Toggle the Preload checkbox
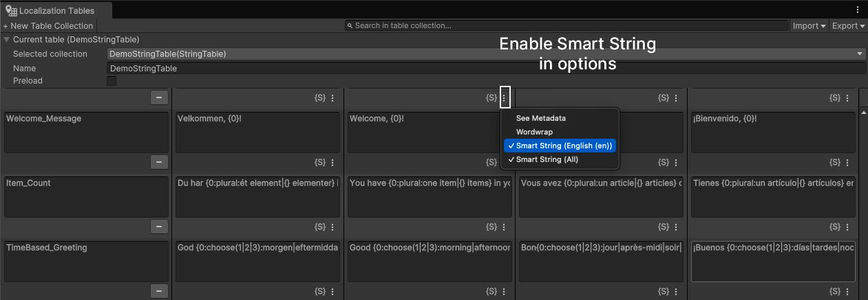This screenshot has width=868, height=300. tap(112, 81)
